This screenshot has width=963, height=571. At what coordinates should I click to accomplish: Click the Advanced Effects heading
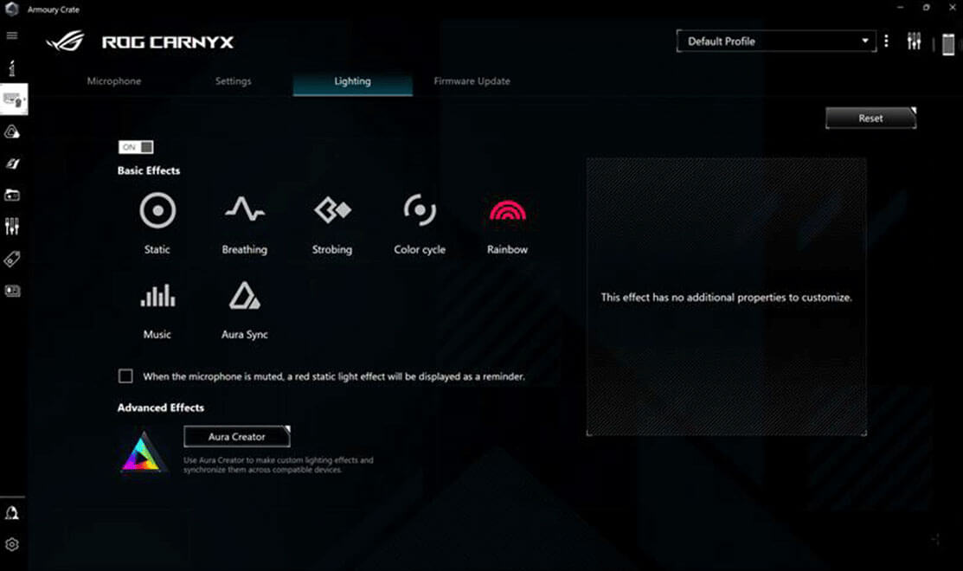[x=161, y=407]
